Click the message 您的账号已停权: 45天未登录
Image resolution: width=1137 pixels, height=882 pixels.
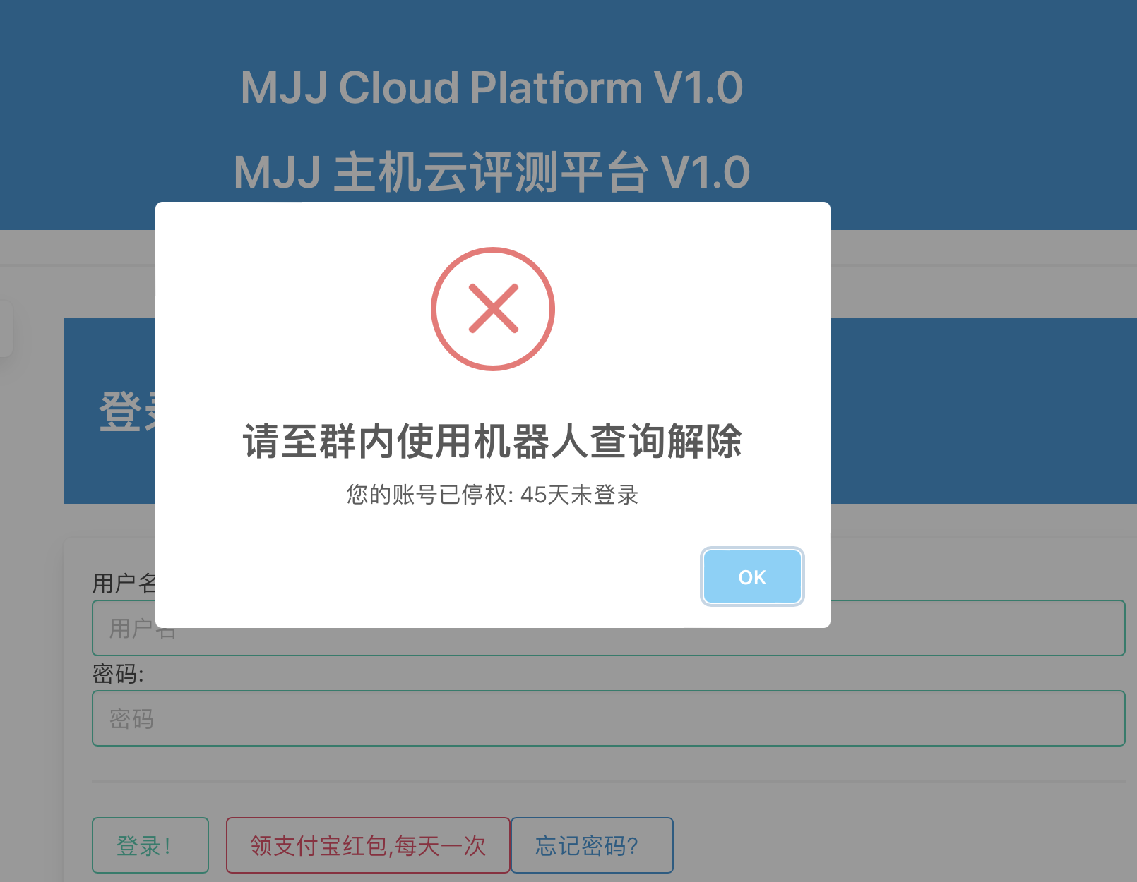tap(492, 495)
